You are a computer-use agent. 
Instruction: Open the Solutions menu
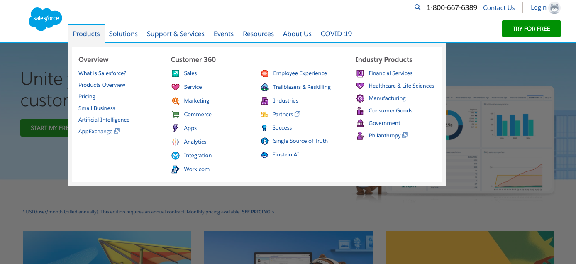123,34
